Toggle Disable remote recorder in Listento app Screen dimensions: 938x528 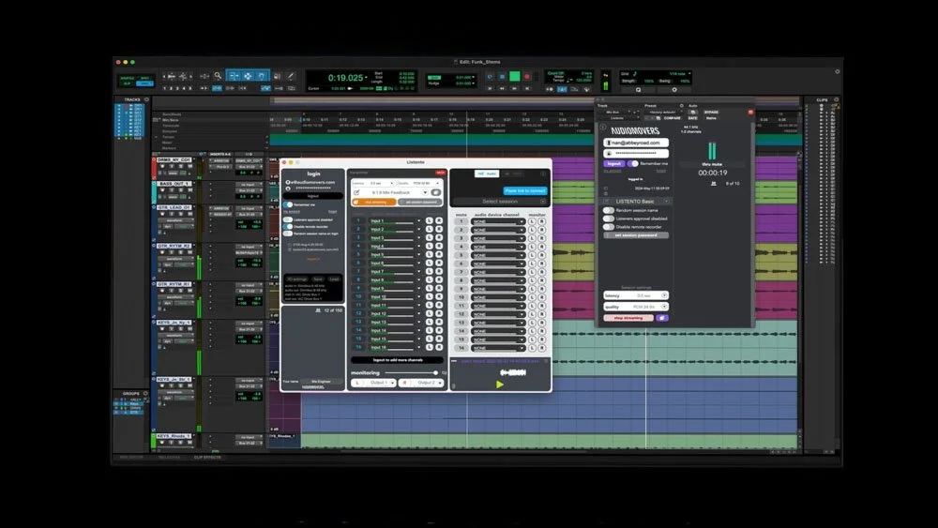pos(288,227)
